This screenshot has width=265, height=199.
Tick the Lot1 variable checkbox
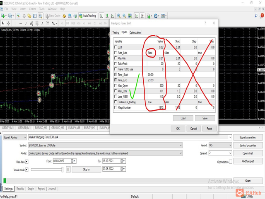pos(116,47)
